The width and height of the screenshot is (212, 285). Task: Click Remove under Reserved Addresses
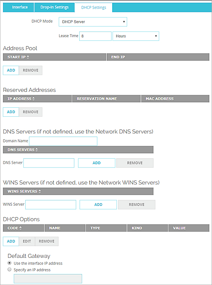pos(31,112)
